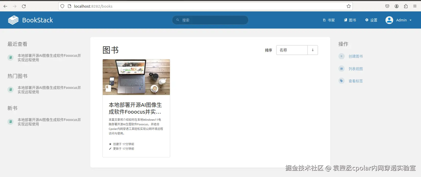Open the browser extensions icon
Viewport: 421px width, 177px height.
pos(406,6)
